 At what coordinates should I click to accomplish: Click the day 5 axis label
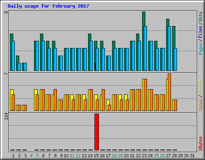(37, 156)
